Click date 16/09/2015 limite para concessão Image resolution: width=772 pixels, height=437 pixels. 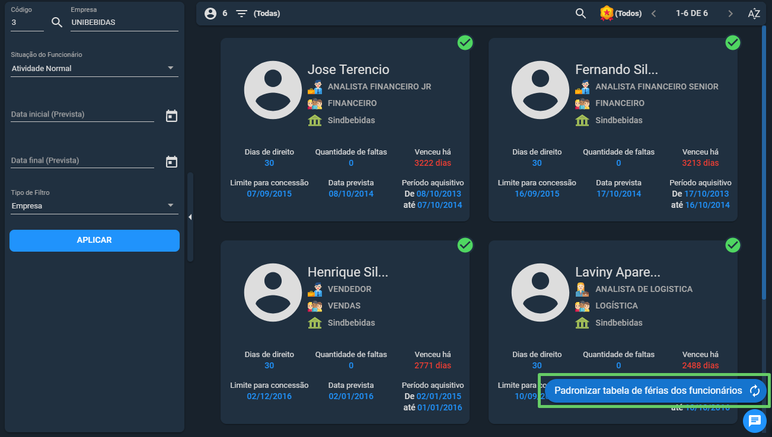click(537, 194)
